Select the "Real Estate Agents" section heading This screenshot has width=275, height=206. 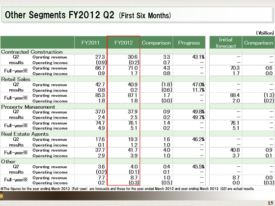tap(25, 134)
